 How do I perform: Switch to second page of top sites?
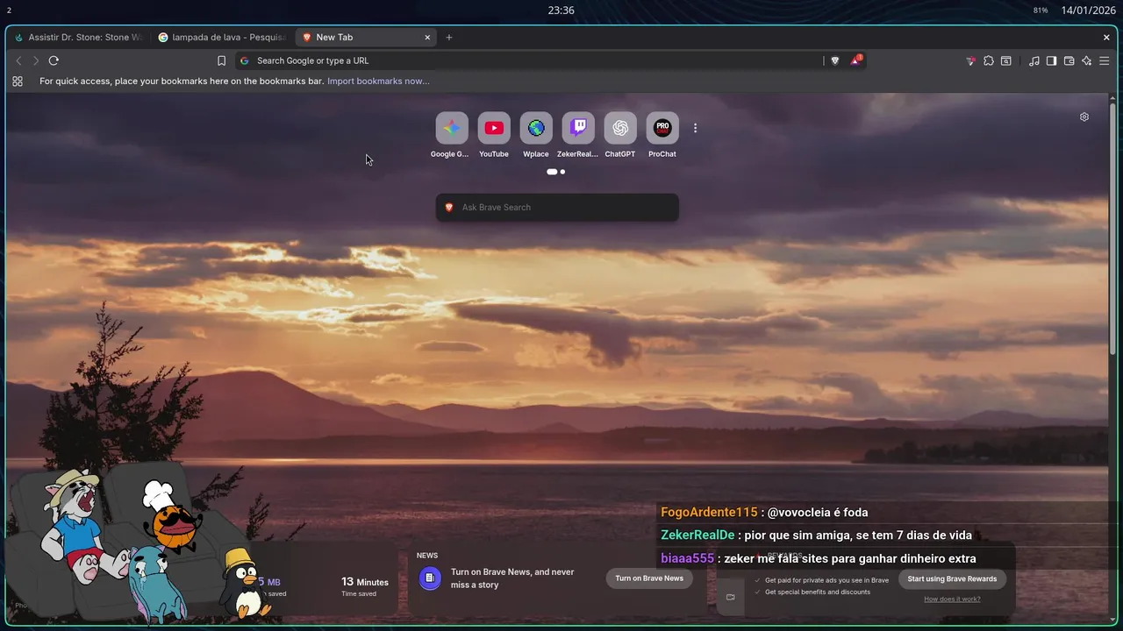[562, 172]
